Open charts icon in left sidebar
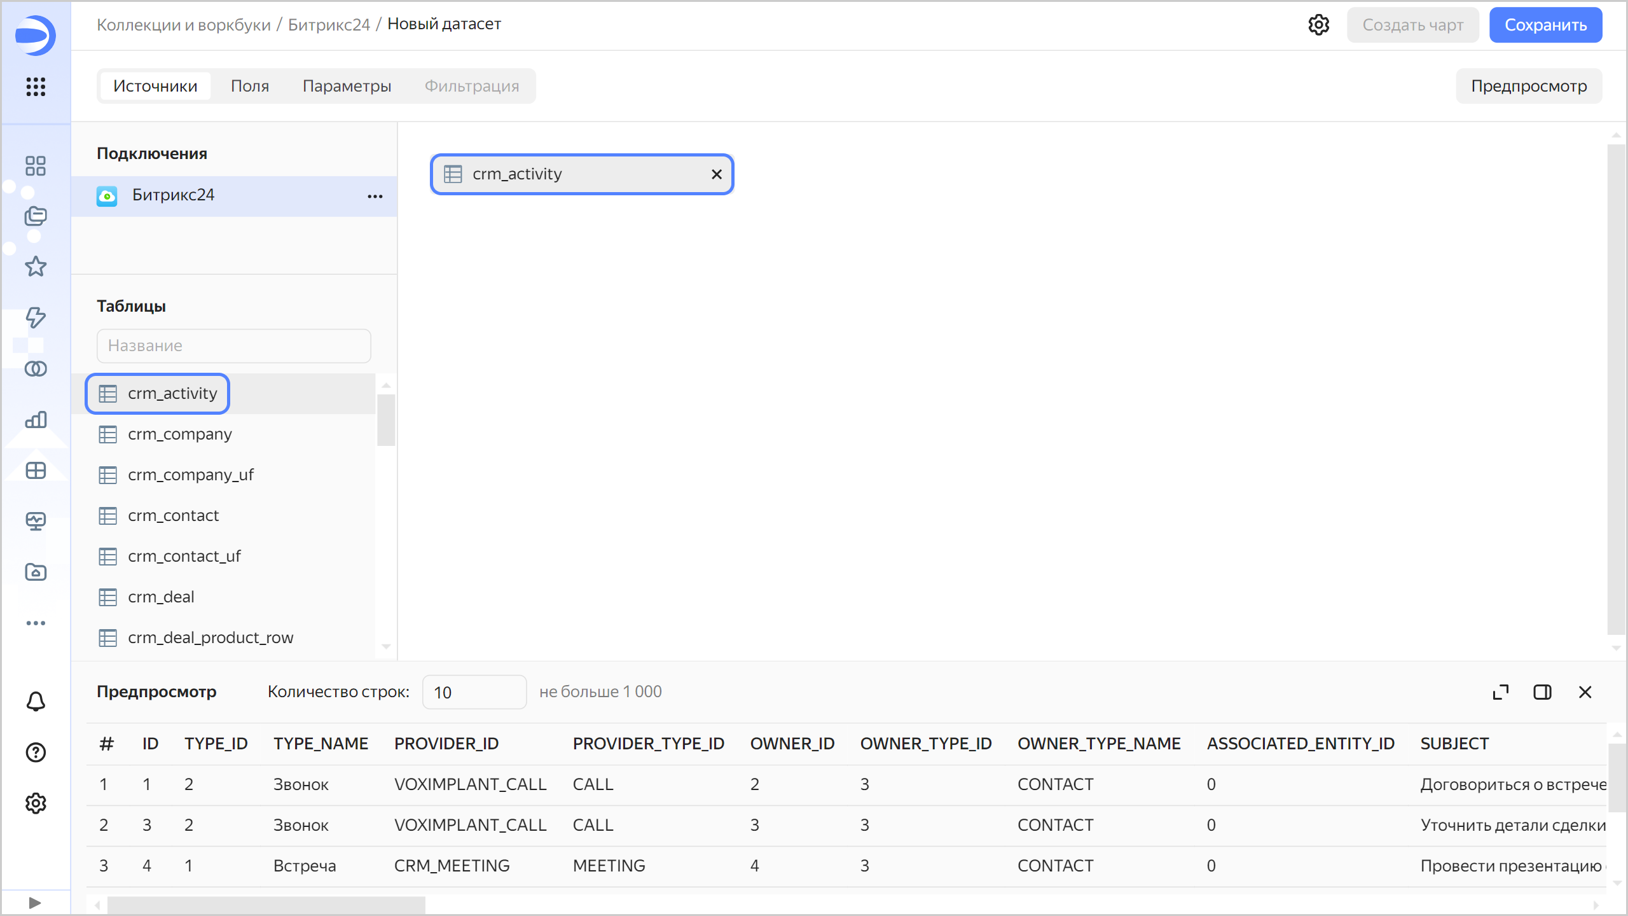This screenshot has width=1628, height=916. [x=36, y=419]
